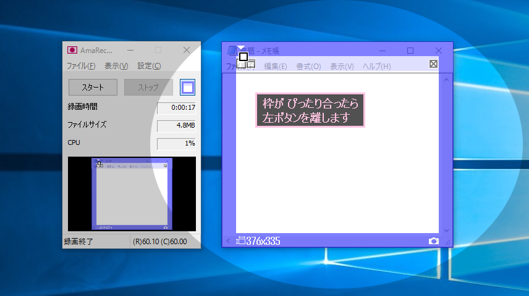Open the 表示(V) menu in AmaRecTV

tap(116, 66)
